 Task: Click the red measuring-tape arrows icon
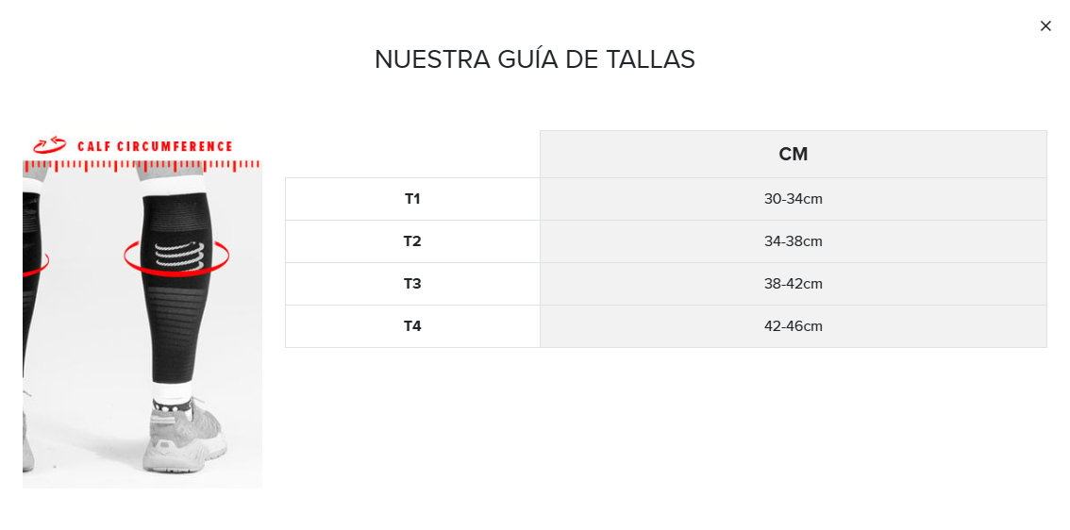point(49,145)
